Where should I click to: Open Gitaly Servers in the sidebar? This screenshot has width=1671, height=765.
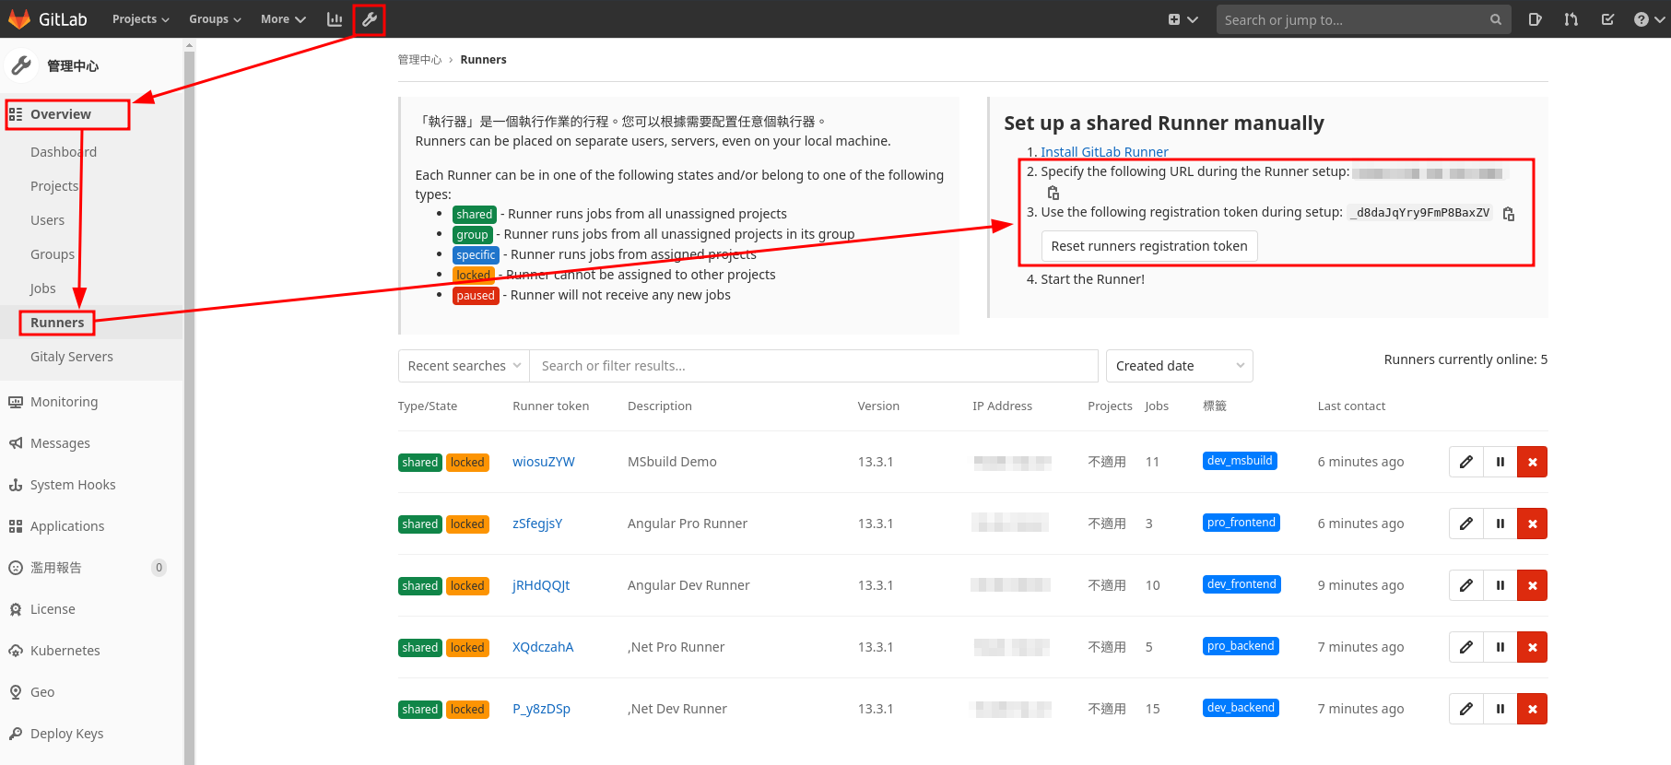click(x=72, y=357)
